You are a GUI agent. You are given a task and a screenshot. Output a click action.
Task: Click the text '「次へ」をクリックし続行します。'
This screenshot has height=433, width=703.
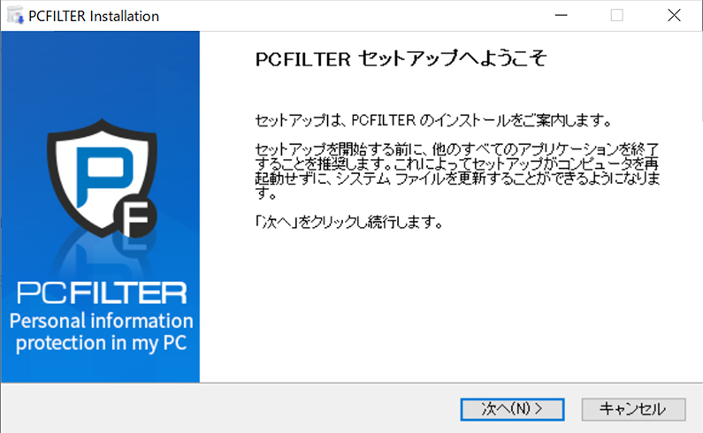point(348,223)
